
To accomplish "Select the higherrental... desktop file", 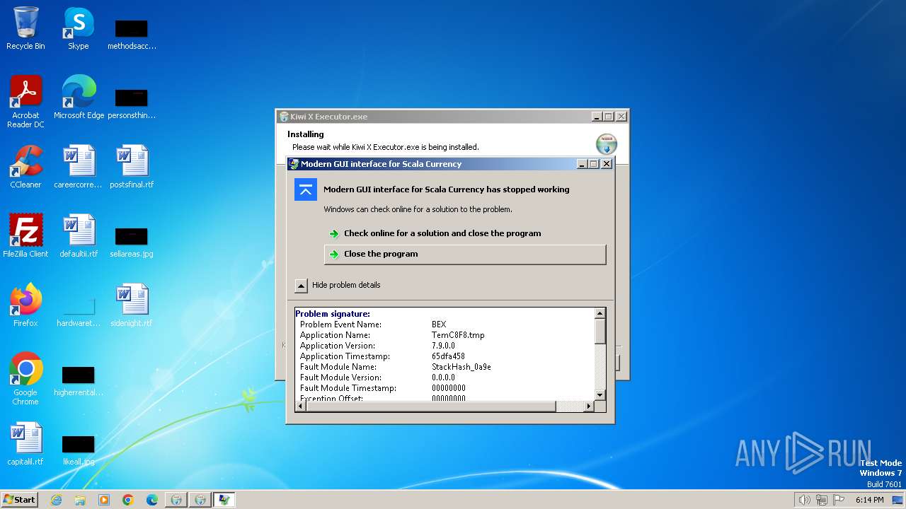I will coord(79,381).
